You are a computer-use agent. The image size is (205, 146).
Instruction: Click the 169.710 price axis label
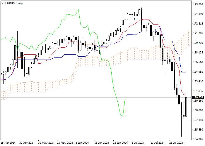[x=198, y=43]
